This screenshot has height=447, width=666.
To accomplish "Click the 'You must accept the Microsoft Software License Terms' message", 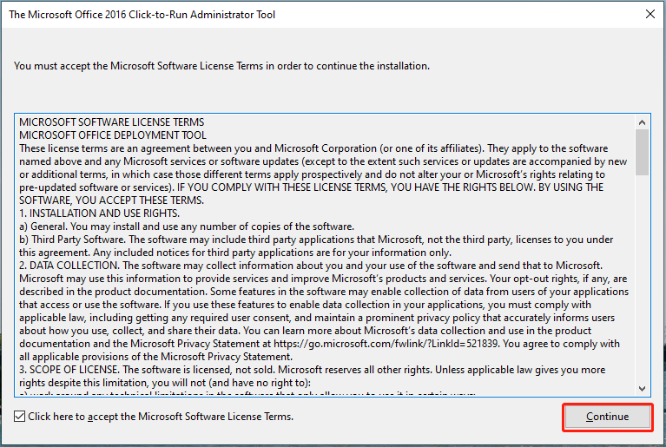I will [221, 66].
